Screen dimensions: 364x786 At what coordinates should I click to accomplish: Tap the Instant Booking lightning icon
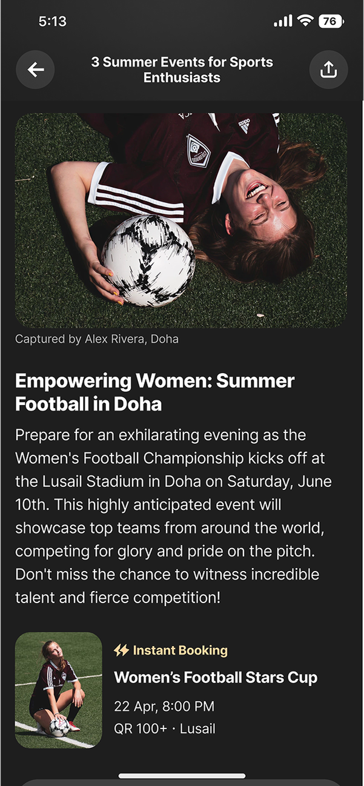coord(121,650)
